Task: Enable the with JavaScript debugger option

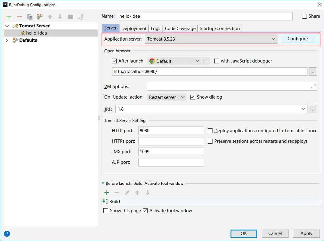Action: pyautogui.click(x=216, y=61)
